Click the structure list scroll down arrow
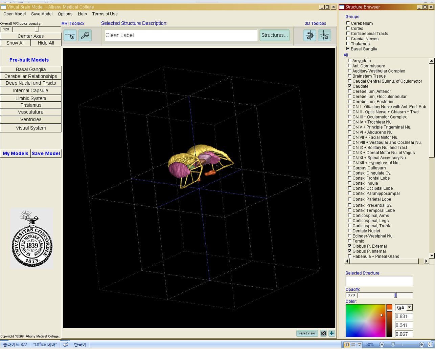Screen dimensions: 435x349 pos(432,256)
